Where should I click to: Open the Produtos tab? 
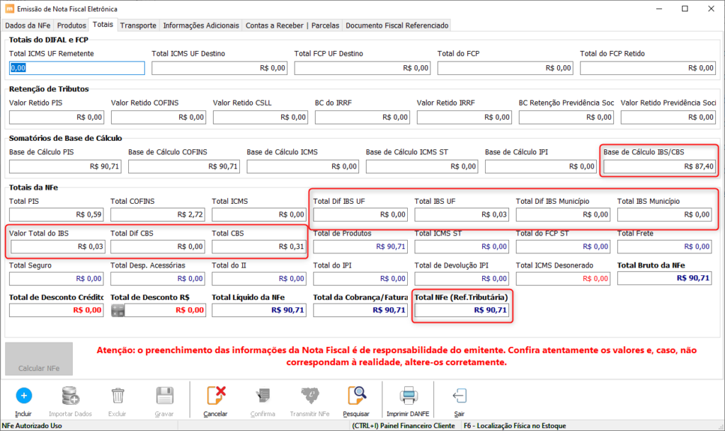[x=72, y=25]
